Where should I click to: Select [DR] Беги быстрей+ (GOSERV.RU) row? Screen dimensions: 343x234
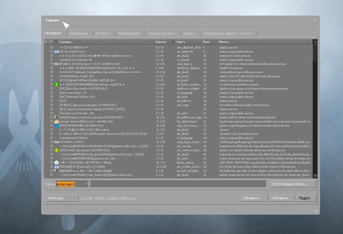point(178,89)
